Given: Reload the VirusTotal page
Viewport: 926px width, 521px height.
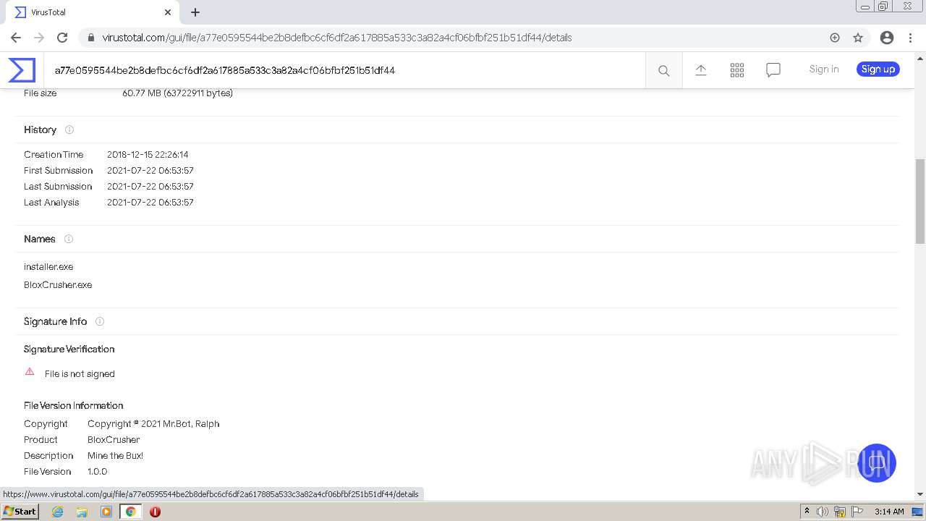Looking at the screenshot, I should (62, 38).
